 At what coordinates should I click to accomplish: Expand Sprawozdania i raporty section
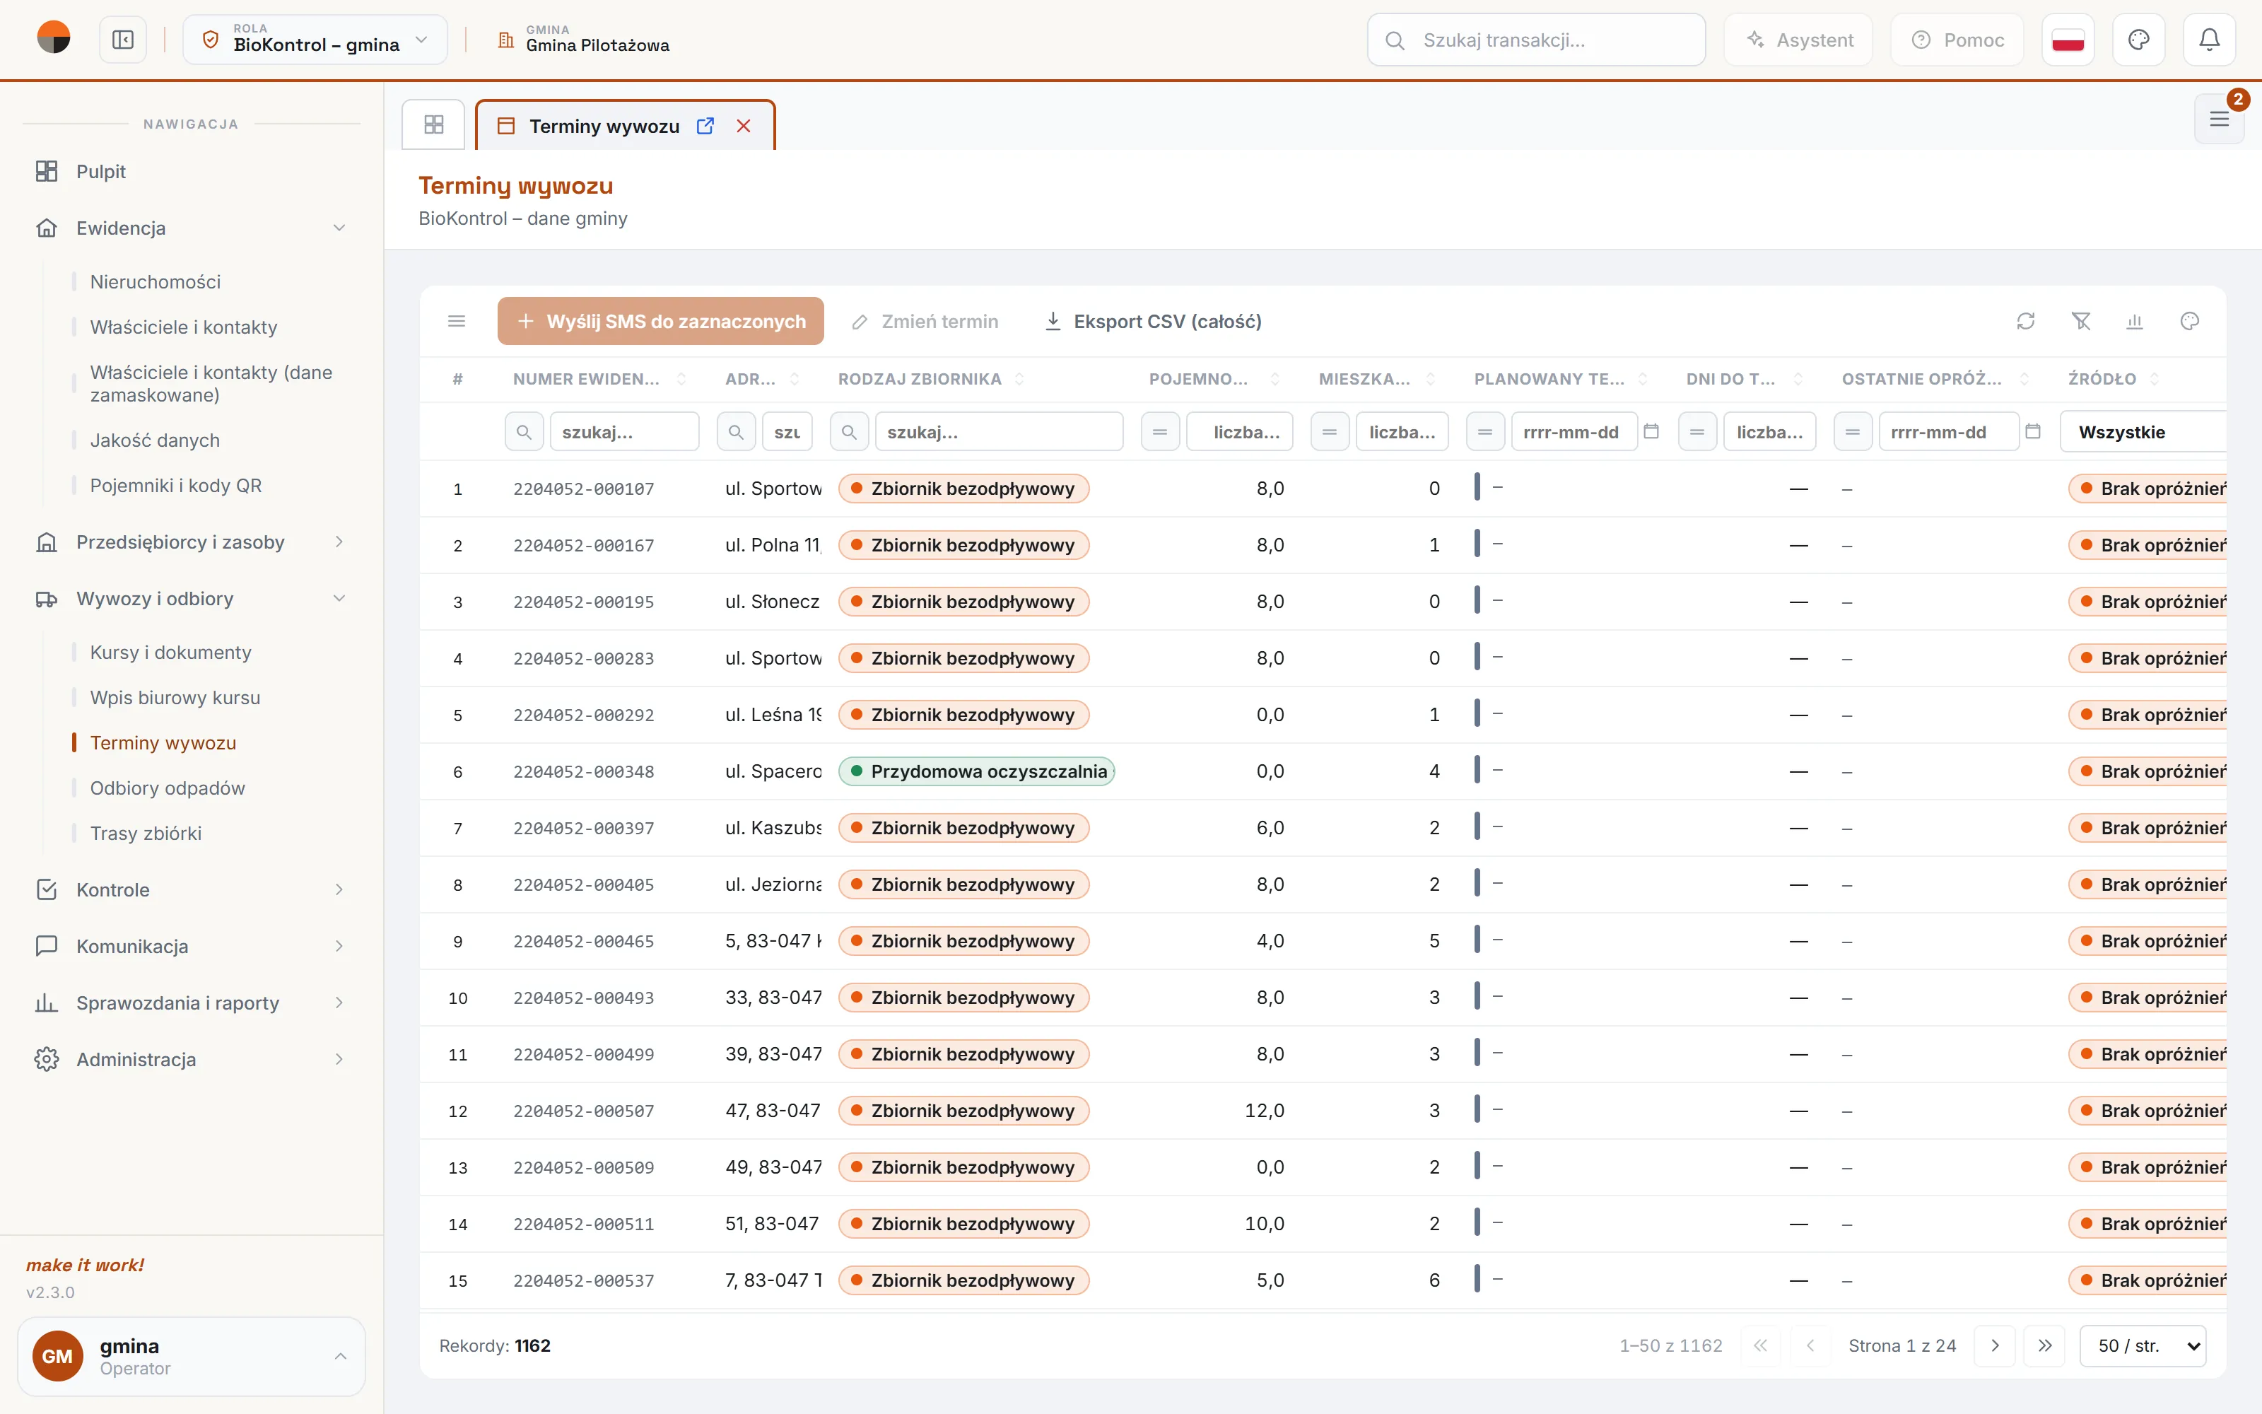[191, 1003]
